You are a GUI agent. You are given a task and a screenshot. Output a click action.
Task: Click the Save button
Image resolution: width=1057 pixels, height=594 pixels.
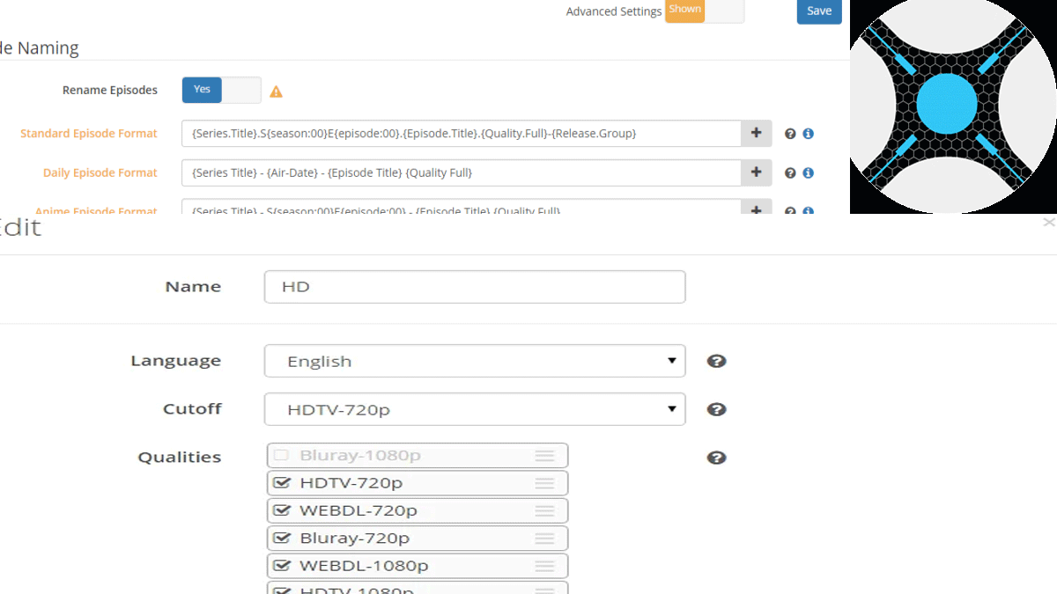[x=818, y=11]
